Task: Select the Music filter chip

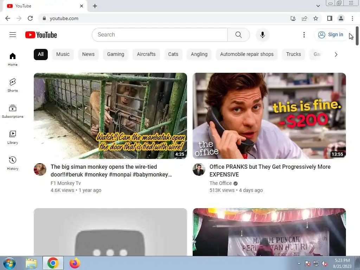Action: (63, 54)
